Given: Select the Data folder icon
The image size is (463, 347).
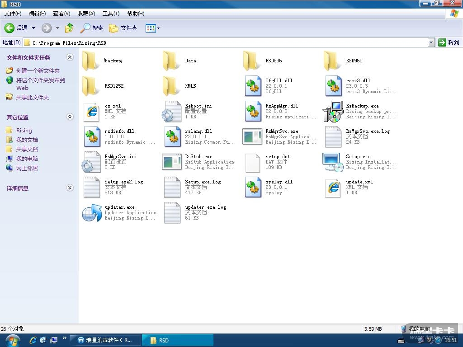Looking at the screenshot, I should 171,61.
